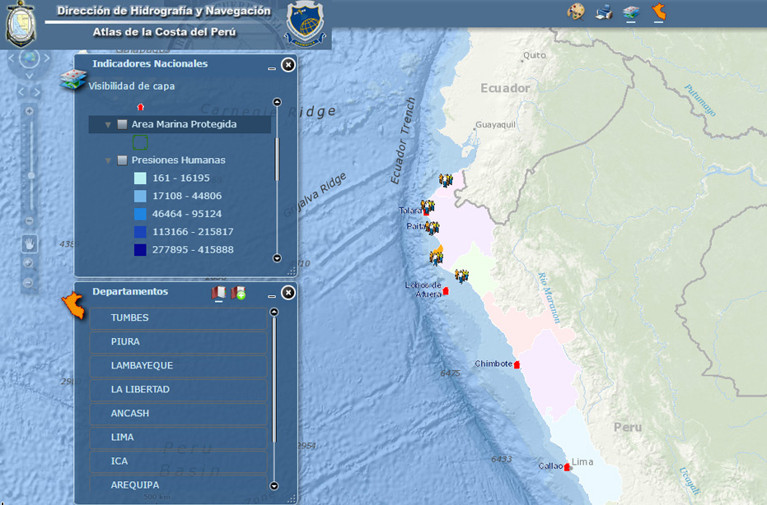Image resolution: width=767 pixels, height=505 pixels.
Task: Enable the Area Marina Protegida layer checkbox
Action: point(122,124)
